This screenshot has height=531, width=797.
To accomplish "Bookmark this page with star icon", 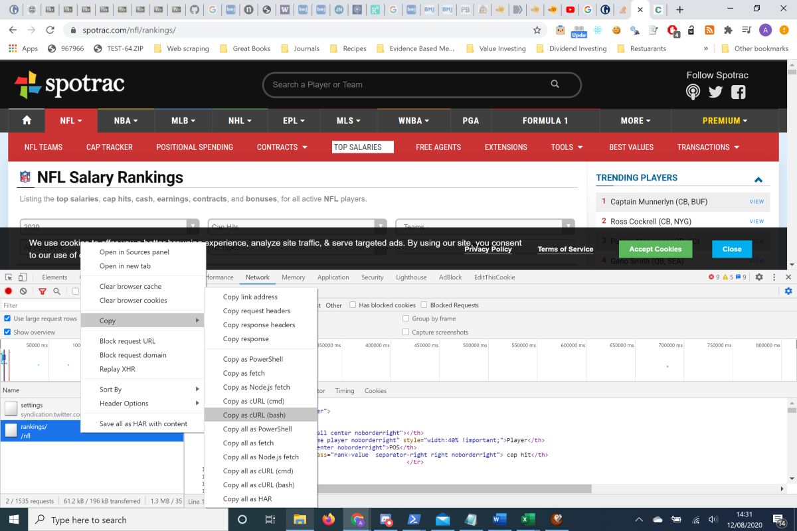I will pyautogui.click(x=537, y=30).
